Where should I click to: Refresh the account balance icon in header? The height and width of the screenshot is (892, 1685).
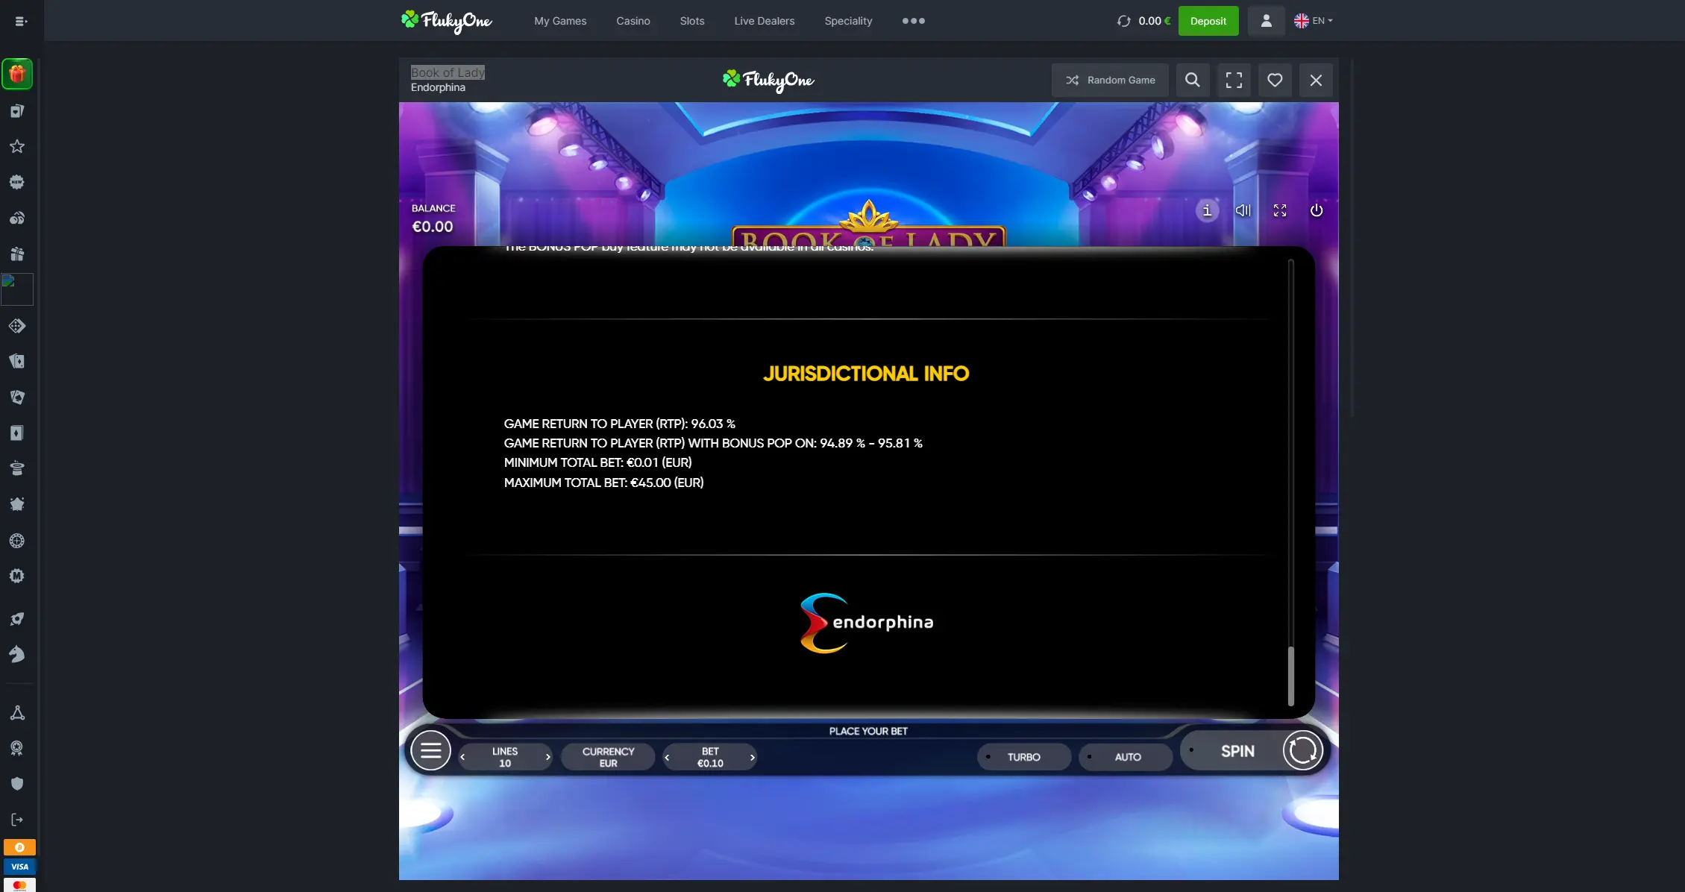tap(1124, 21)
